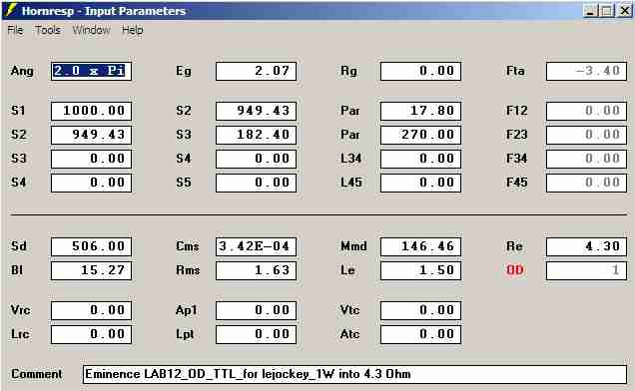Click the F34 field
635x391 pixels.
[x=586, y=159]
